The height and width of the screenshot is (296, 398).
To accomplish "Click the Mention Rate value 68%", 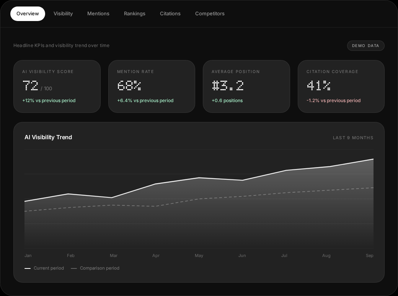I will 129,86.
